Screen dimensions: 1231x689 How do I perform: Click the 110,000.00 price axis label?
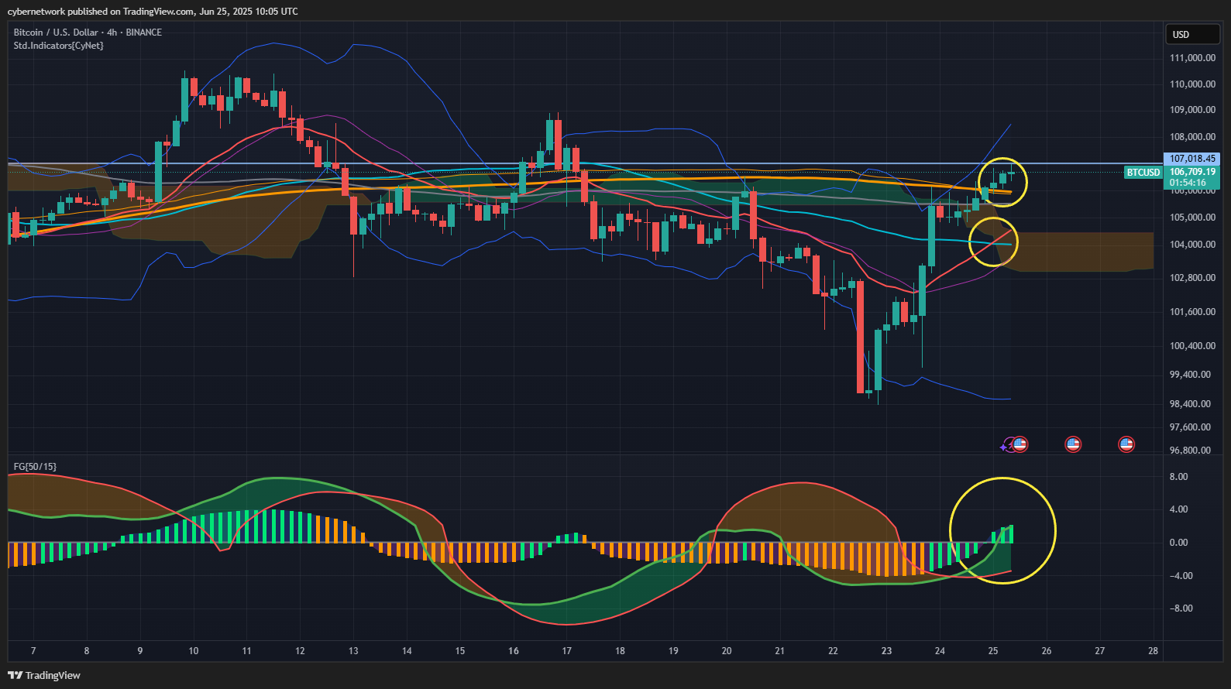click(x=1192, y=84)
